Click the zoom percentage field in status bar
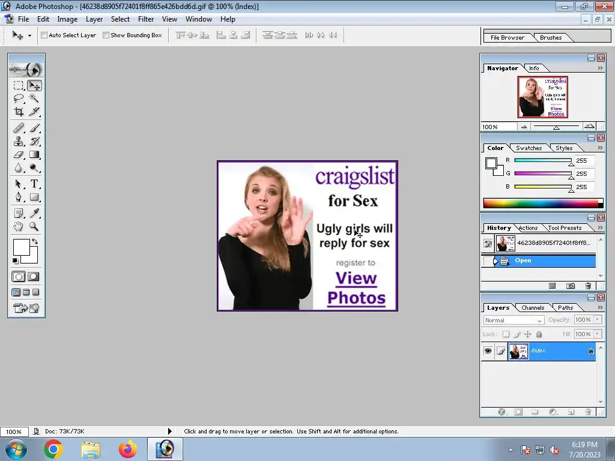Viewport: 615px width, 461px height. click(14, 432)
